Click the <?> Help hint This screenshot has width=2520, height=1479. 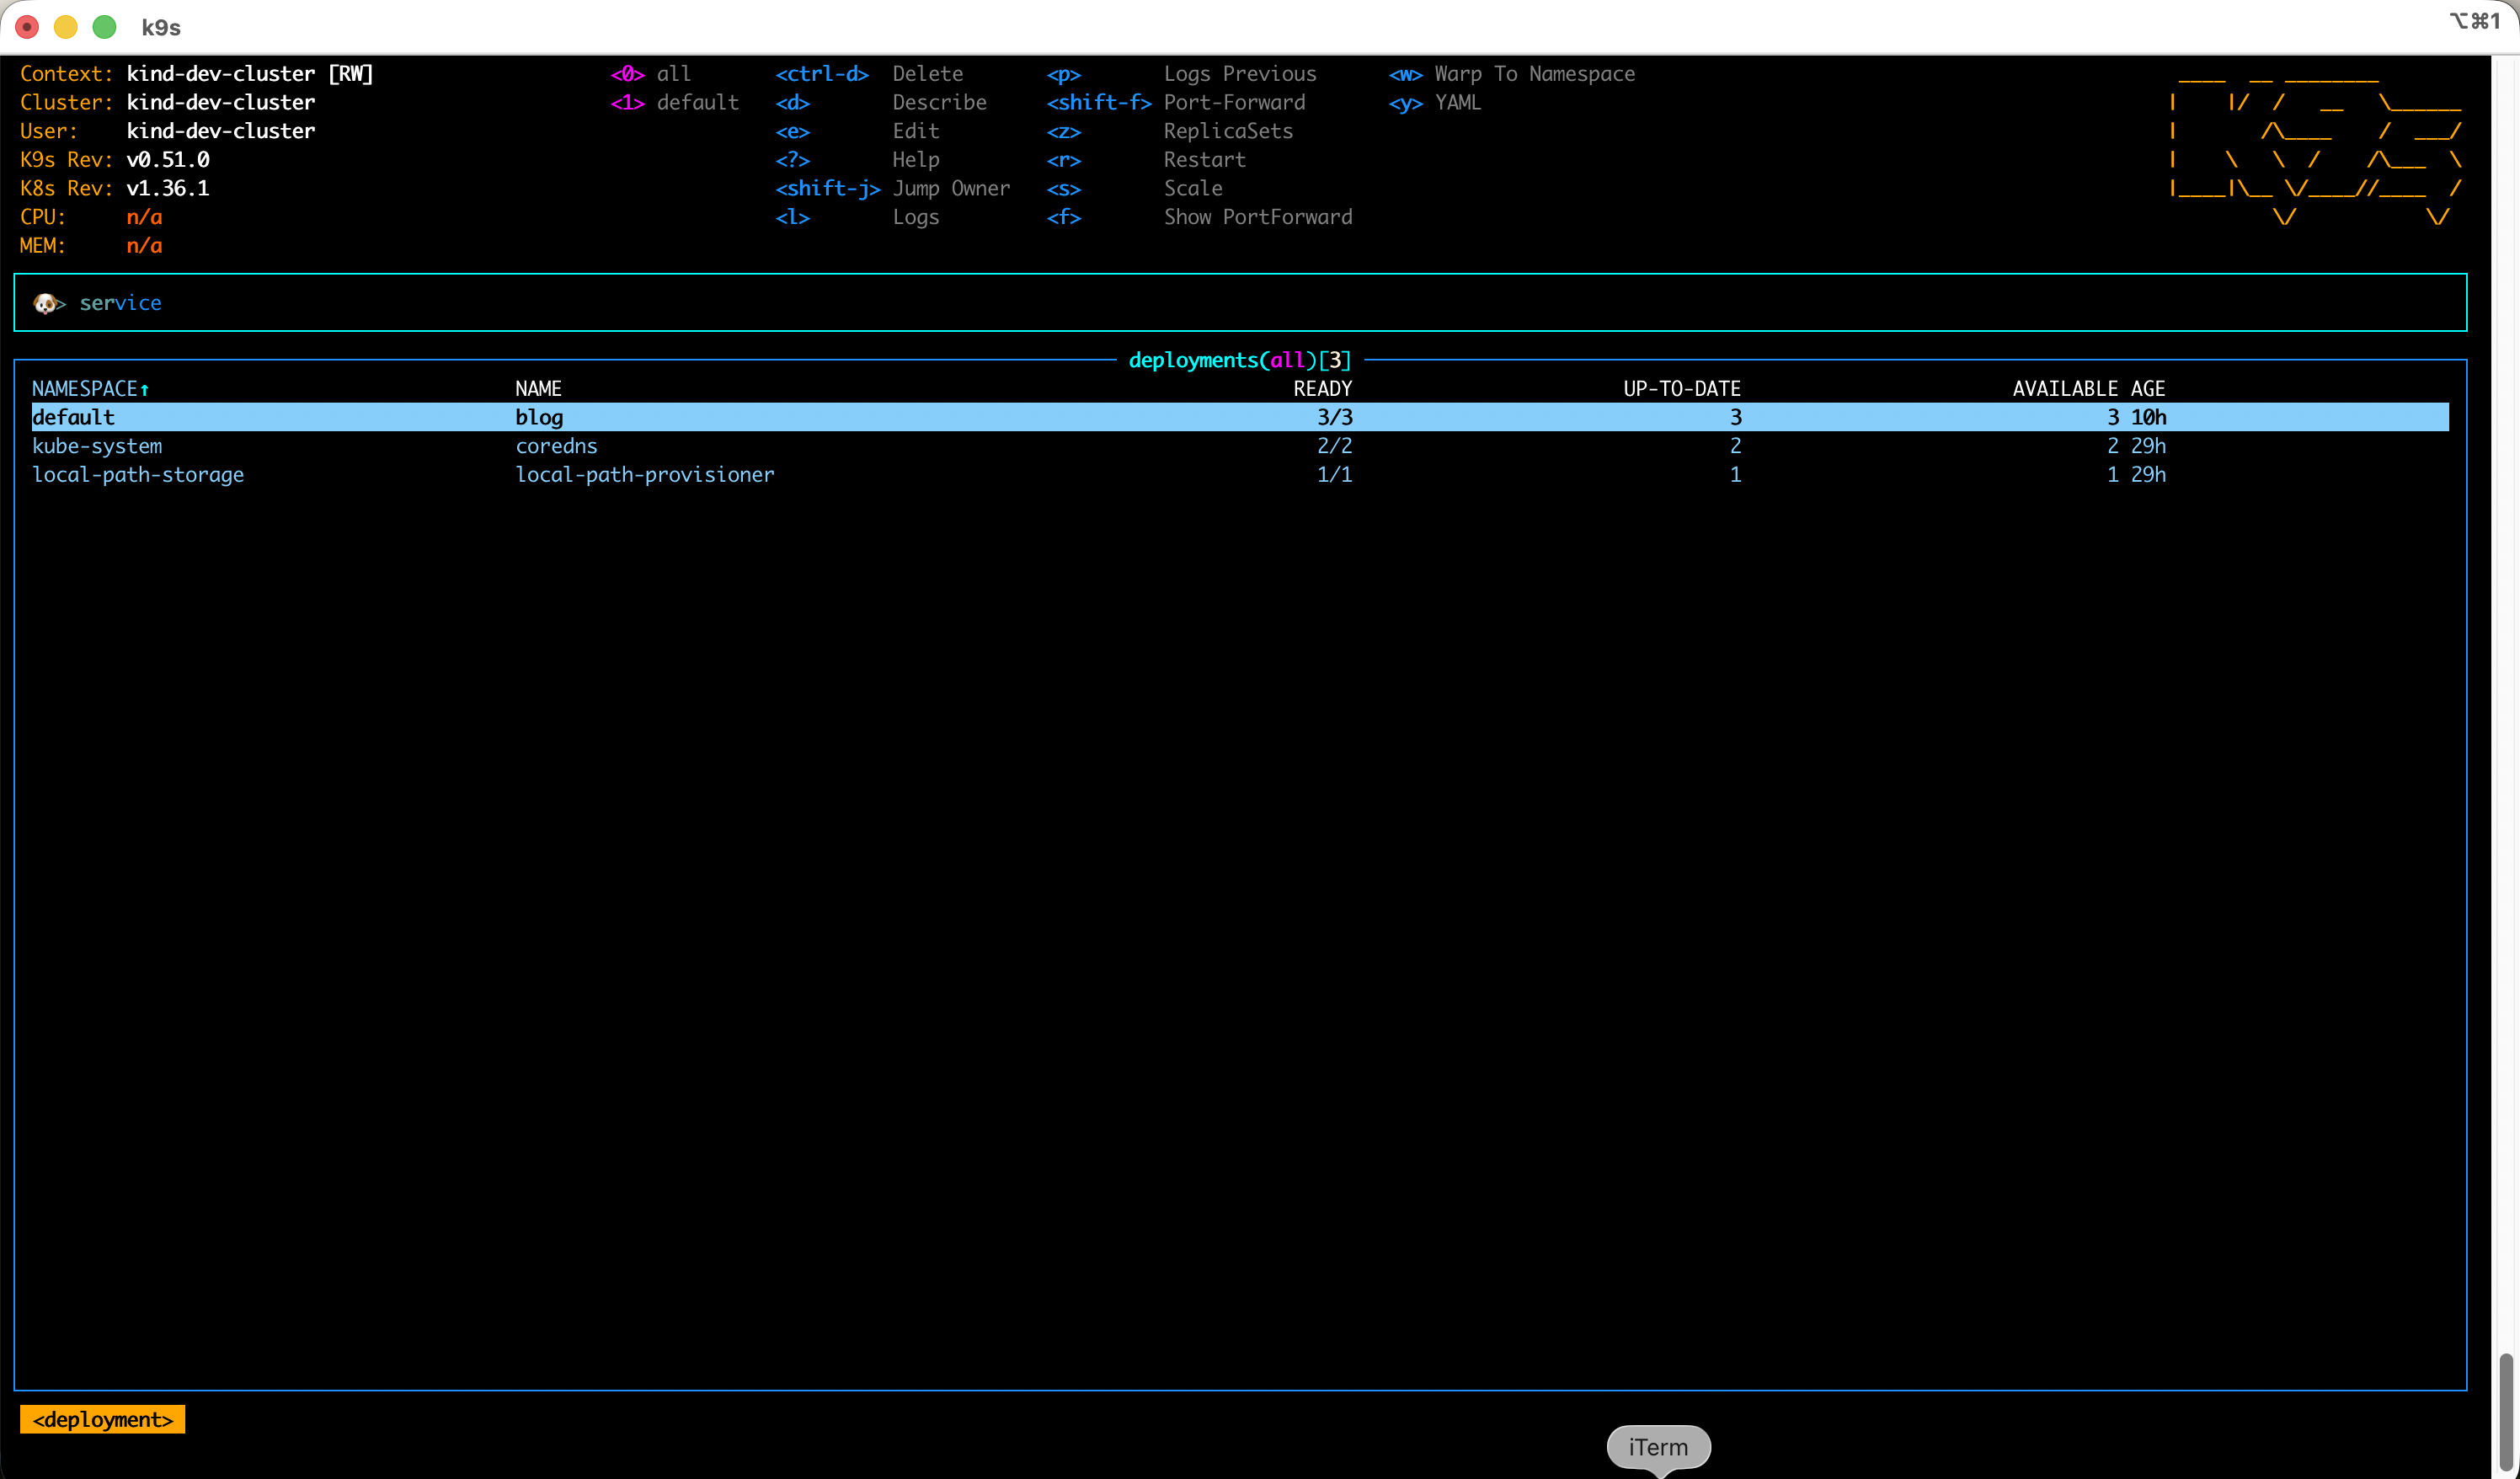[x=858, y=160]
